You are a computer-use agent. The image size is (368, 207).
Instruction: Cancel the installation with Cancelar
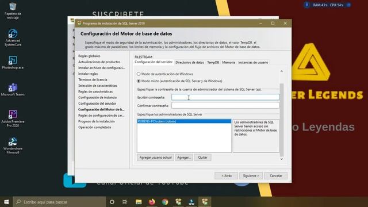pyautogui.click(x=276, y=176)
